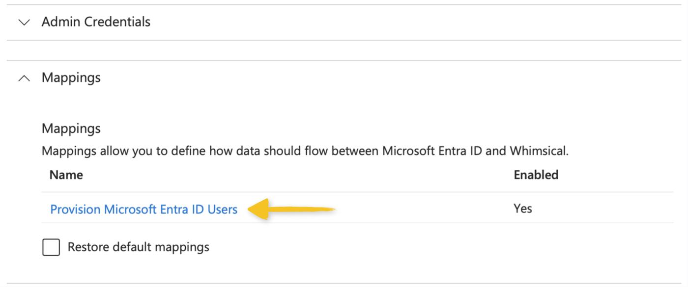Click the Mappings subheading above the description
This screenshot has height=287, width=688.
coord(71,129)
